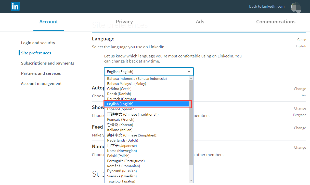Open Login and security settings
The image size is (310, 185).
pyautogui.click(x=38, y=43)
